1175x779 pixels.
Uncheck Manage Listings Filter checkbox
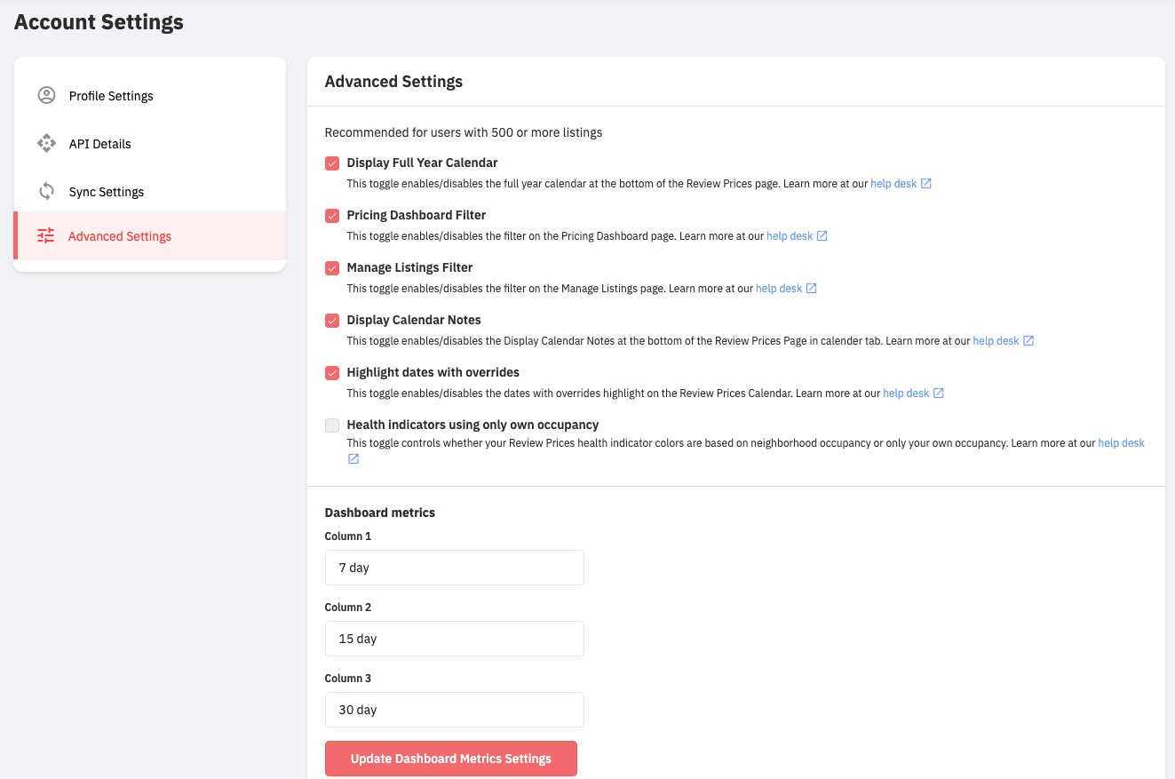click(x=332, y=268)
